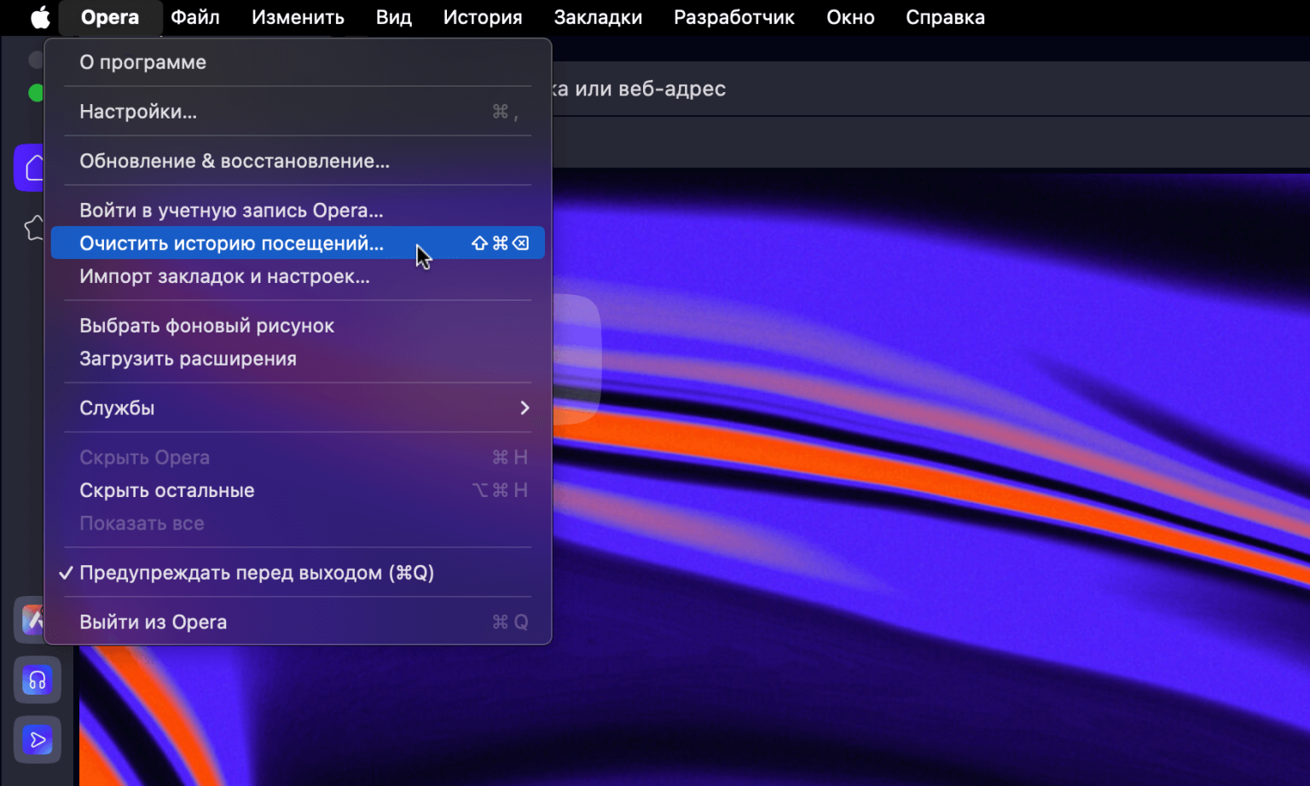Expand the Службы submenu
Viewport: 1310px width, 786px height.
tap(297, 408)
